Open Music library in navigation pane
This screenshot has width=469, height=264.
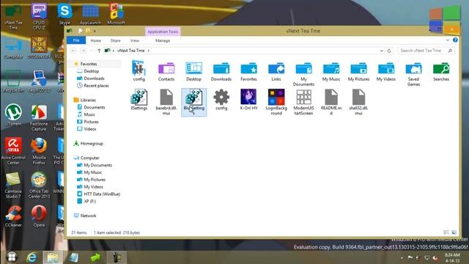[89, 114]
